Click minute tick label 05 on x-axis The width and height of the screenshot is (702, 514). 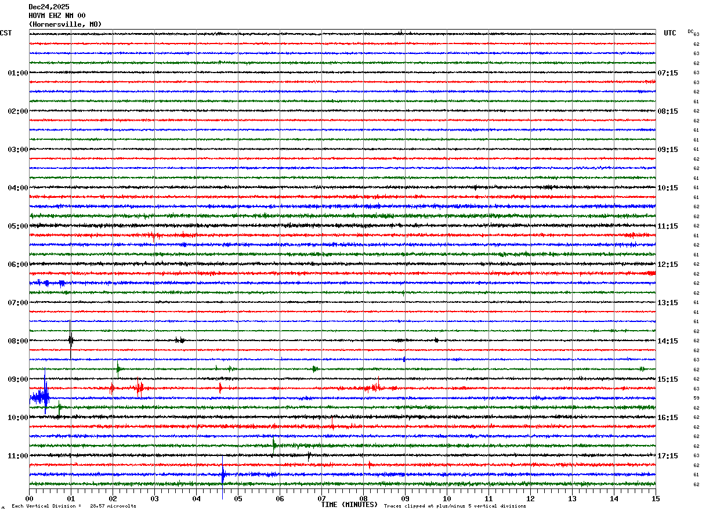(238, 498)
